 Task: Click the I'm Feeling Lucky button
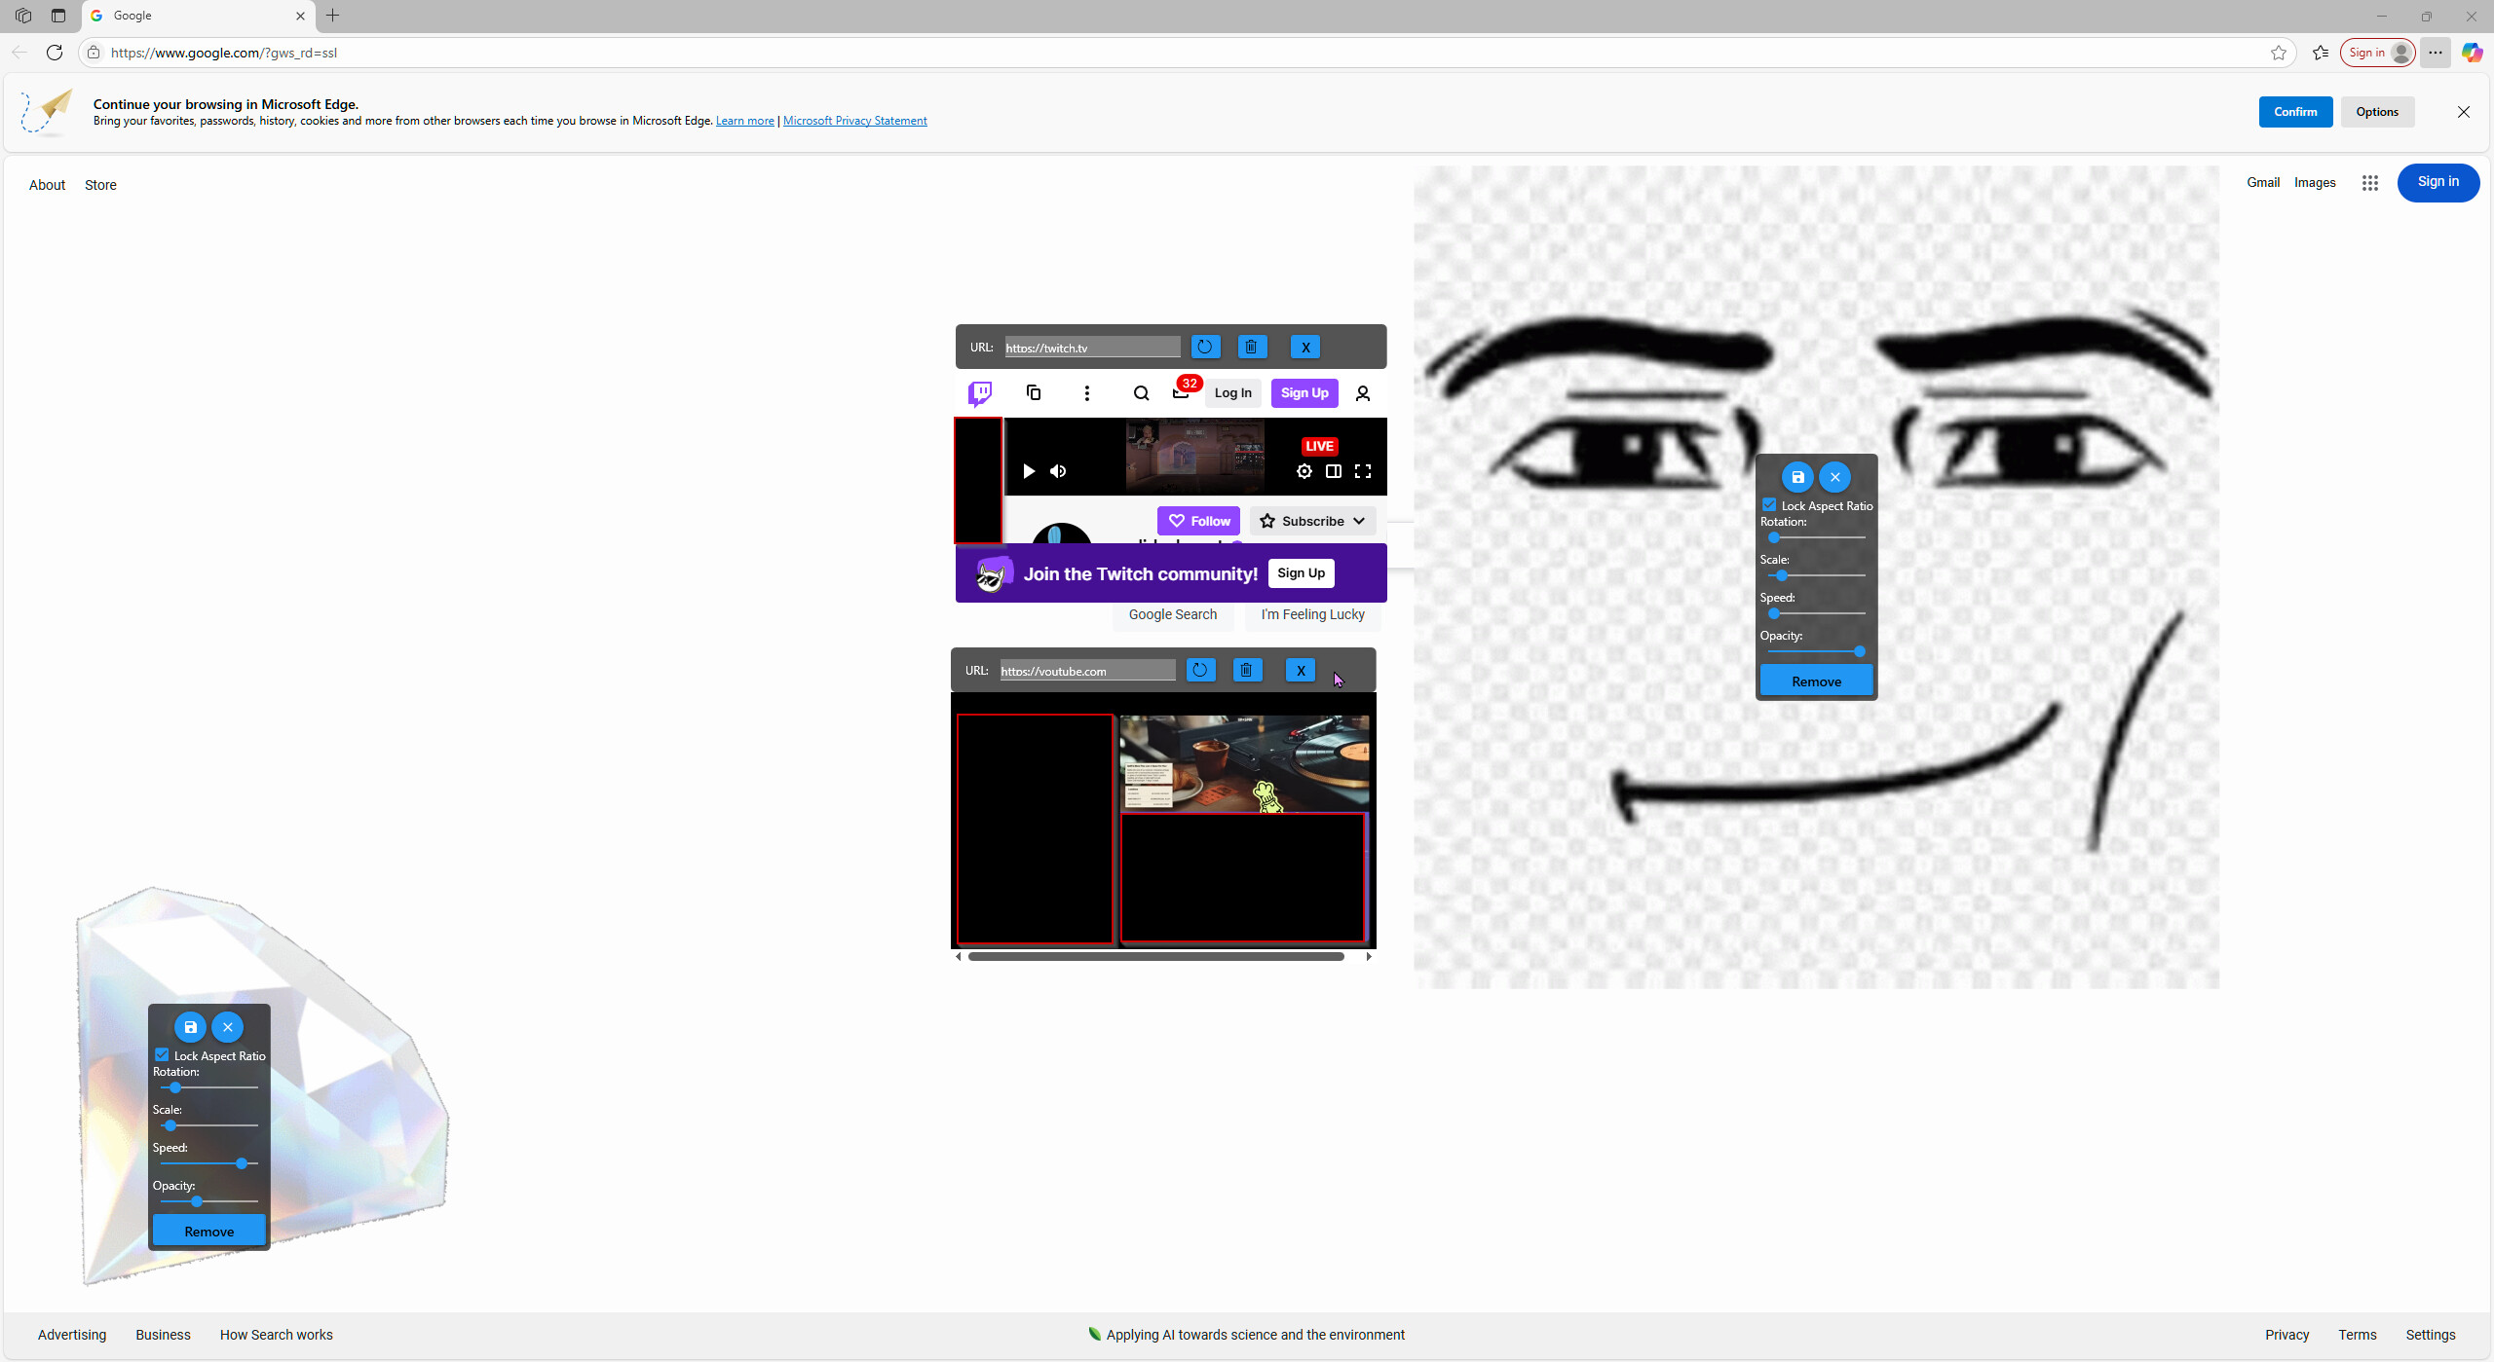(1311, 614)
